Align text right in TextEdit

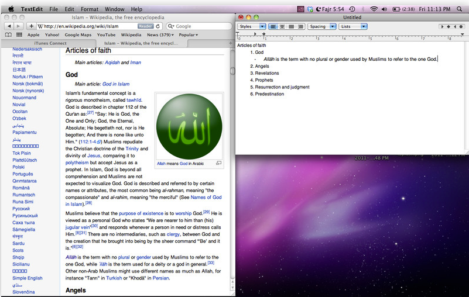300,26
